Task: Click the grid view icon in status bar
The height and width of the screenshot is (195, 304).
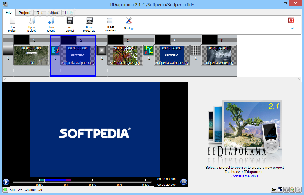Action: [x=280, y=189]
